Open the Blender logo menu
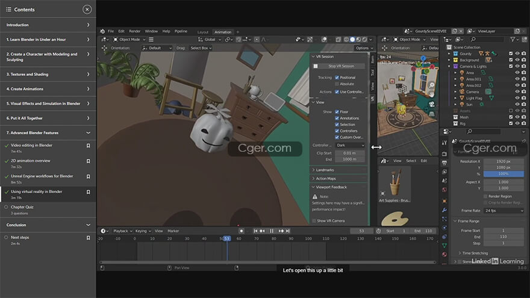Image resolution: width=530 pixels, height=298 pixels. coord(102,31)
